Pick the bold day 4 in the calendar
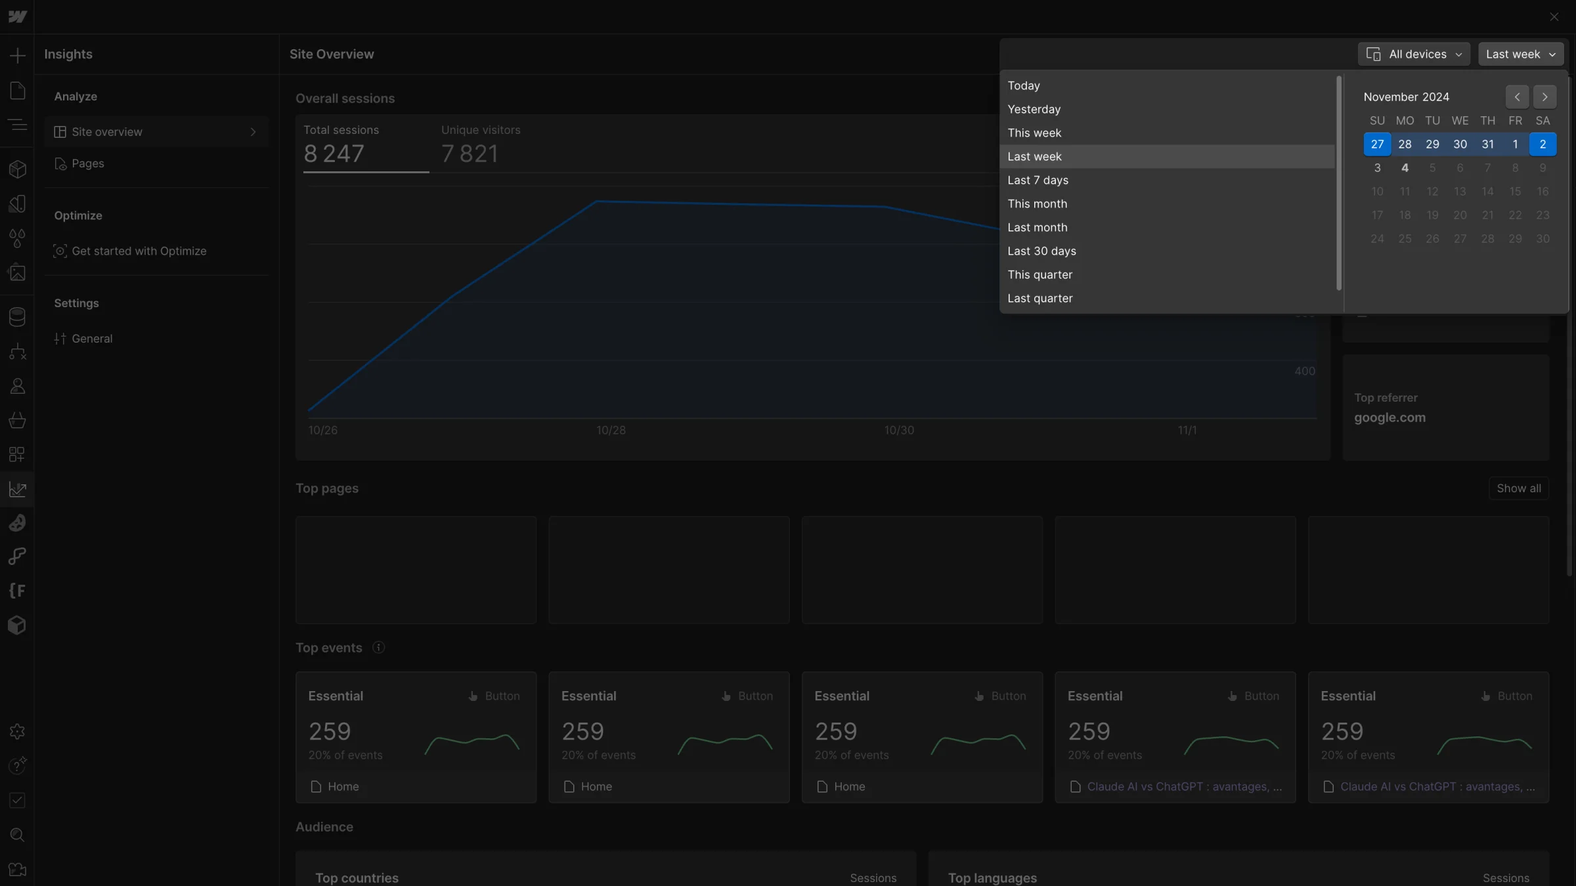Image resolution: width=1576 pixels, height=886 pixels. coord(1405,168)
